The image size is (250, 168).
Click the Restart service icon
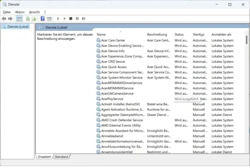pyautogui.click(x=84, y=19)
